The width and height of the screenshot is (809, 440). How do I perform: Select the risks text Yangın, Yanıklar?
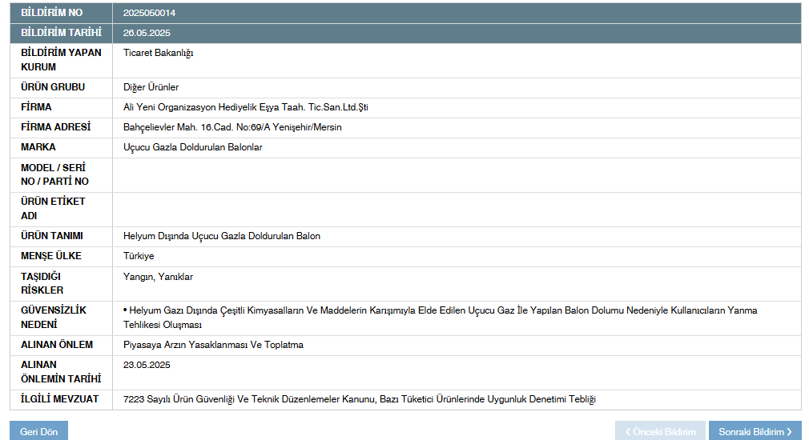click(158, 277)
